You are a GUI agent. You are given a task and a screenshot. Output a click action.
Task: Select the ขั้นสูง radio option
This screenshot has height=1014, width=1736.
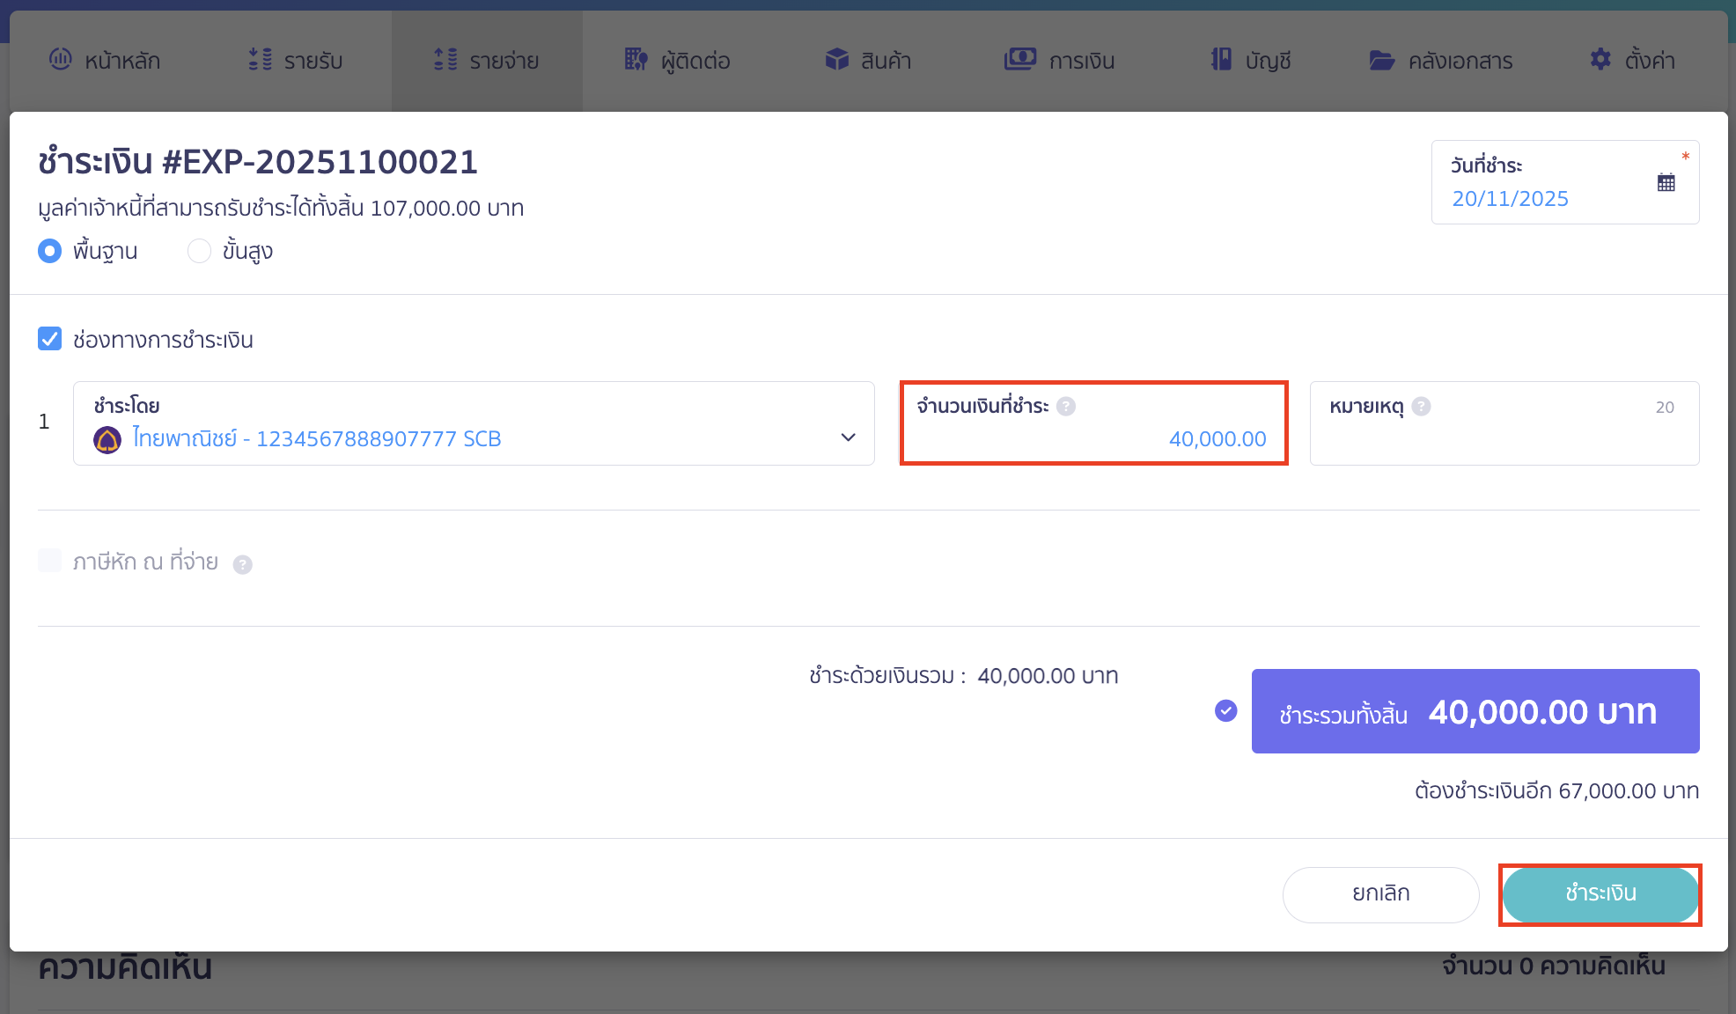click(x=200, y=251)
